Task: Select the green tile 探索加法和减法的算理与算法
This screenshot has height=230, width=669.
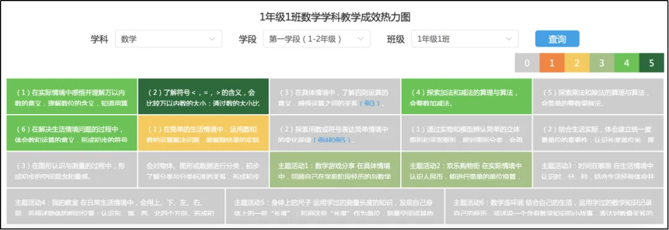Action: pos(466,97)
